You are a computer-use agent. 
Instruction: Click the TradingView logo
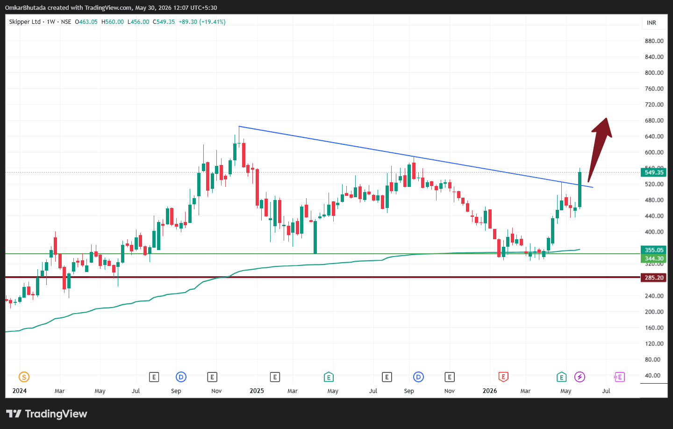[47, 414]
